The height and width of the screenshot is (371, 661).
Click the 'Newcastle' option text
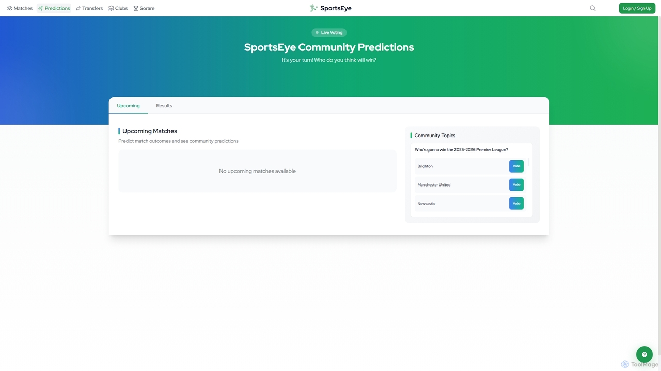[427, 204]
